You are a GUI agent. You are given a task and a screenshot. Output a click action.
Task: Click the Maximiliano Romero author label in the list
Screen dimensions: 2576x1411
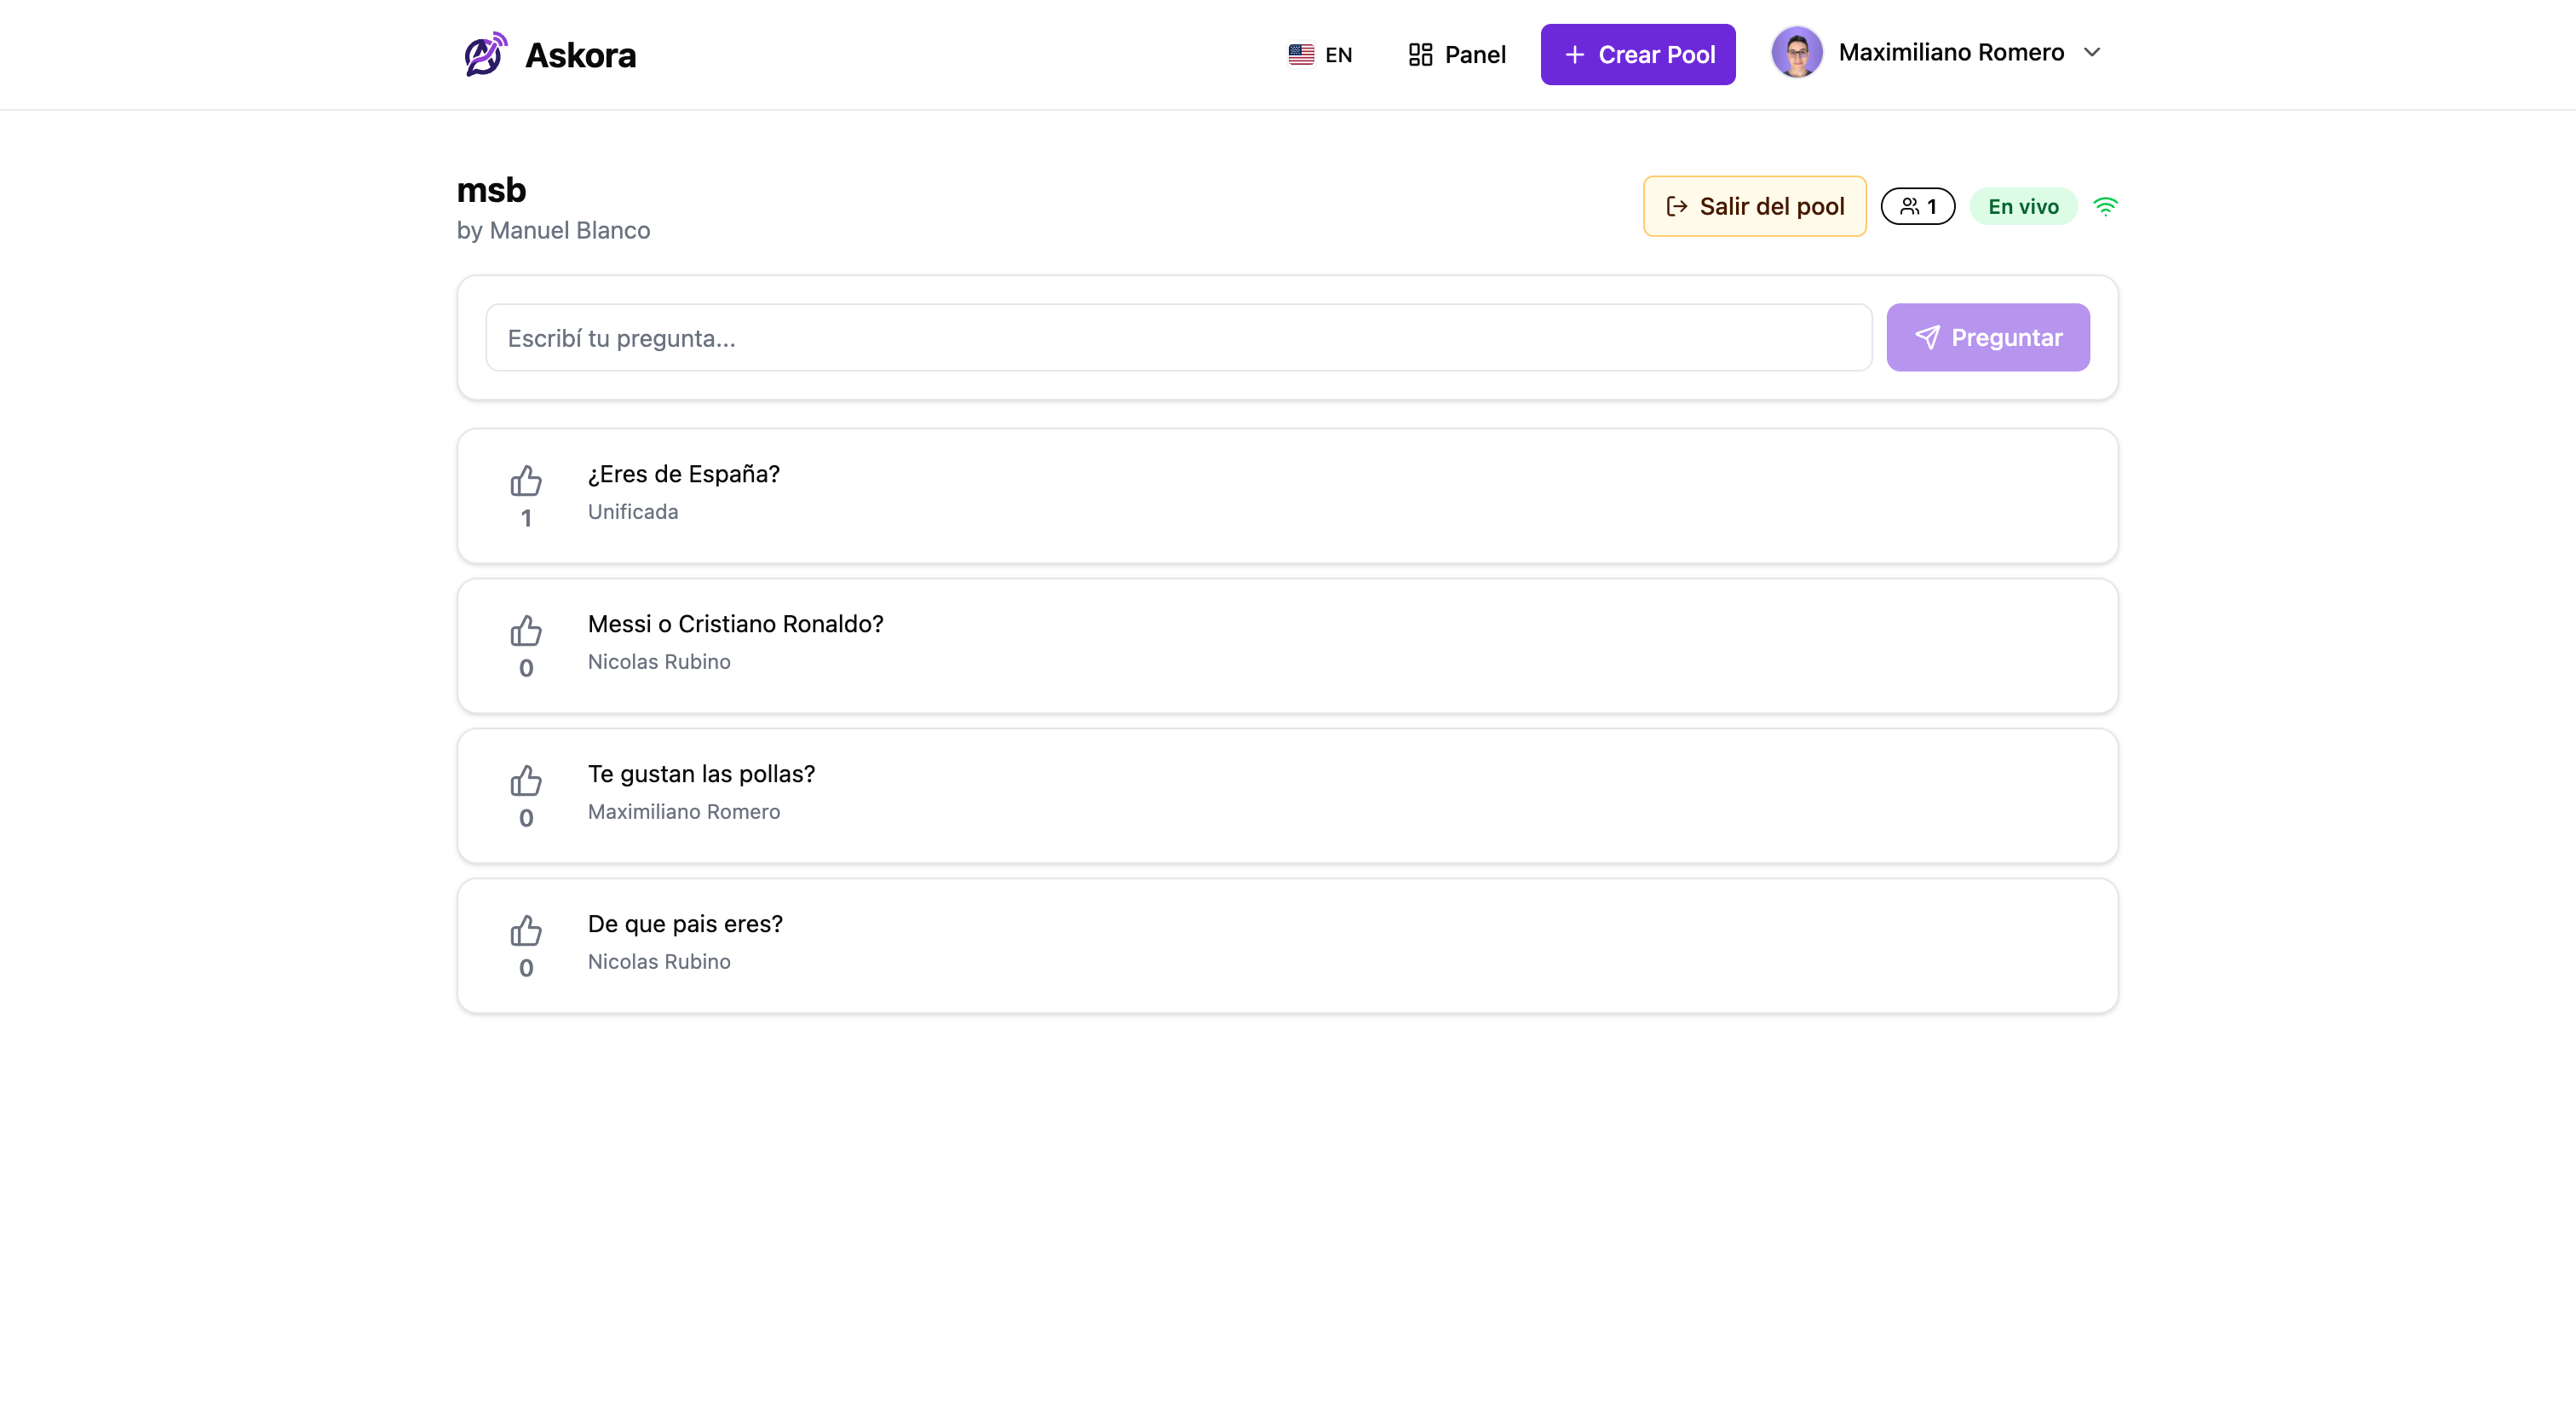click(x=684, y=812)
